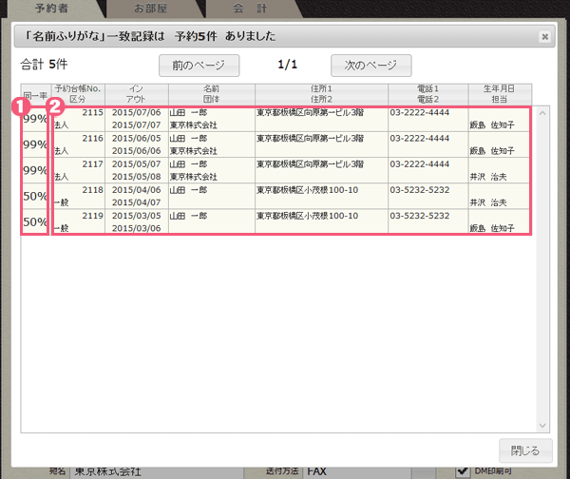Click the scrollbar down arrow

point(542,425)
